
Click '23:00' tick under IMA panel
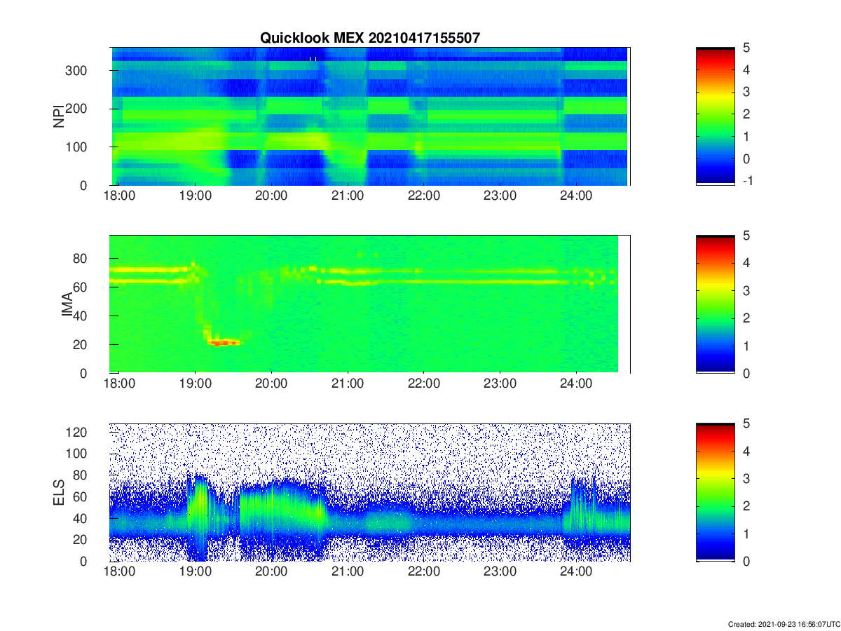pos(500,384)
